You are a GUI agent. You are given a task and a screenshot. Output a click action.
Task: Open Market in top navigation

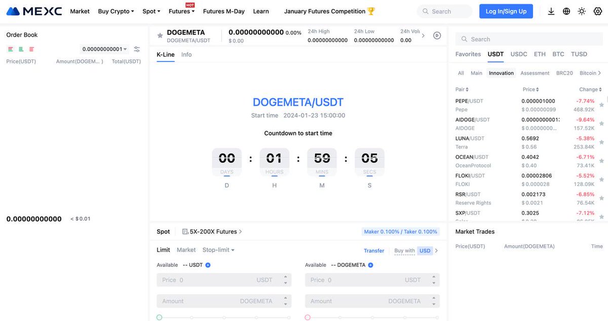coord(80,11)
